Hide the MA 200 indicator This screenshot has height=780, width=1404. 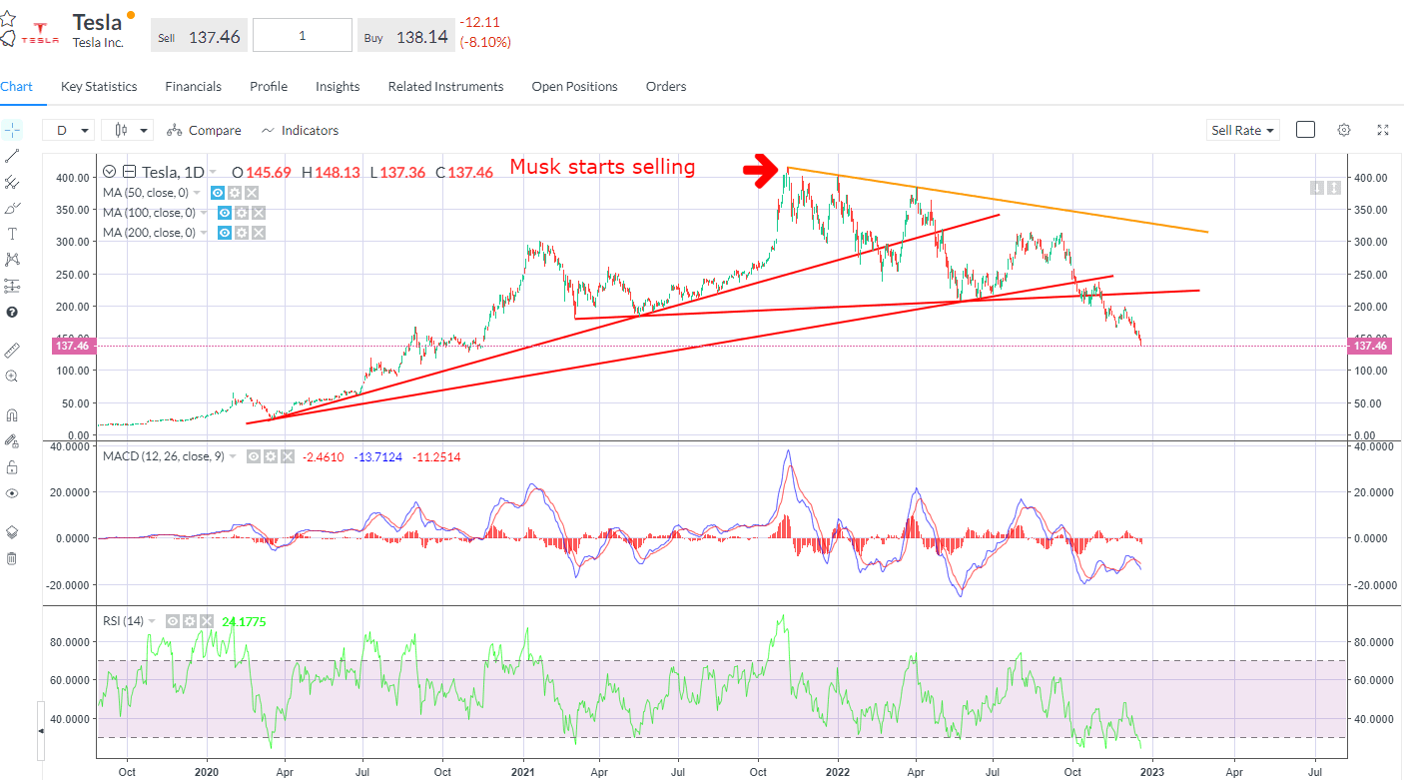[224, 233]
